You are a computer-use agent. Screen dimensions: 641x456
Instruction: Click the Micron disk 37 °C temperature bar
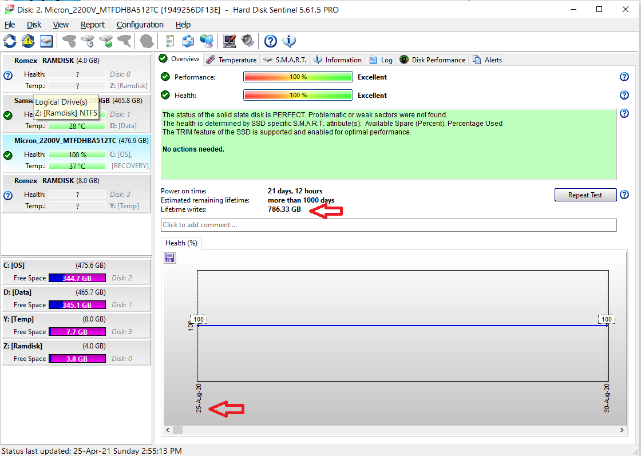pyautogui.click(x=77, y=166)
